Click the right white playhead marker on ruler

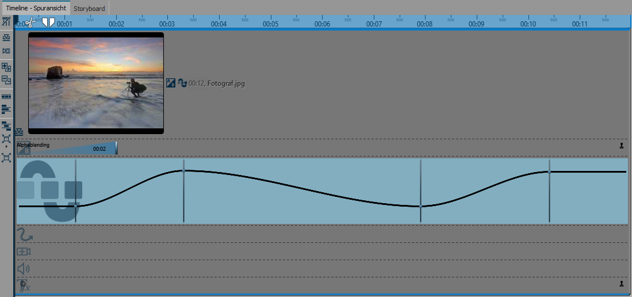(52, 22)
